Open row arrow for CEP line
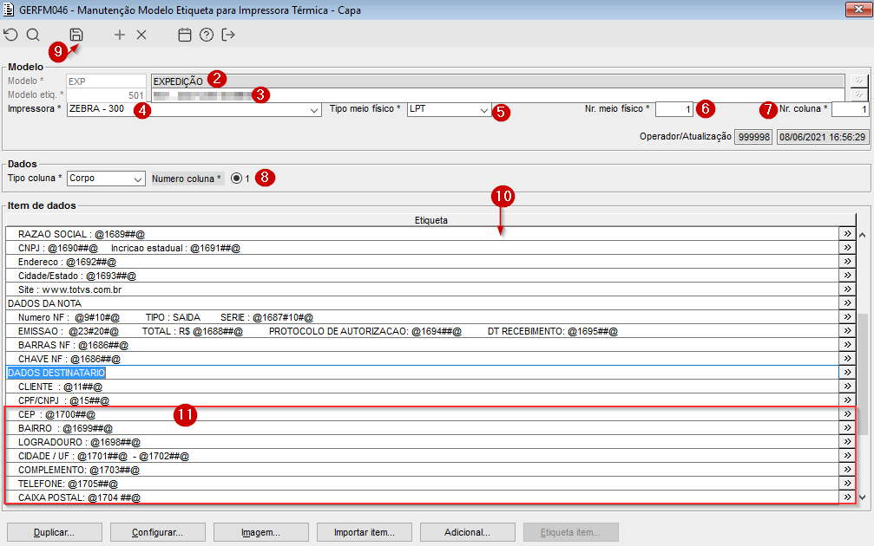The image size is (874, 546). (847, 414)
